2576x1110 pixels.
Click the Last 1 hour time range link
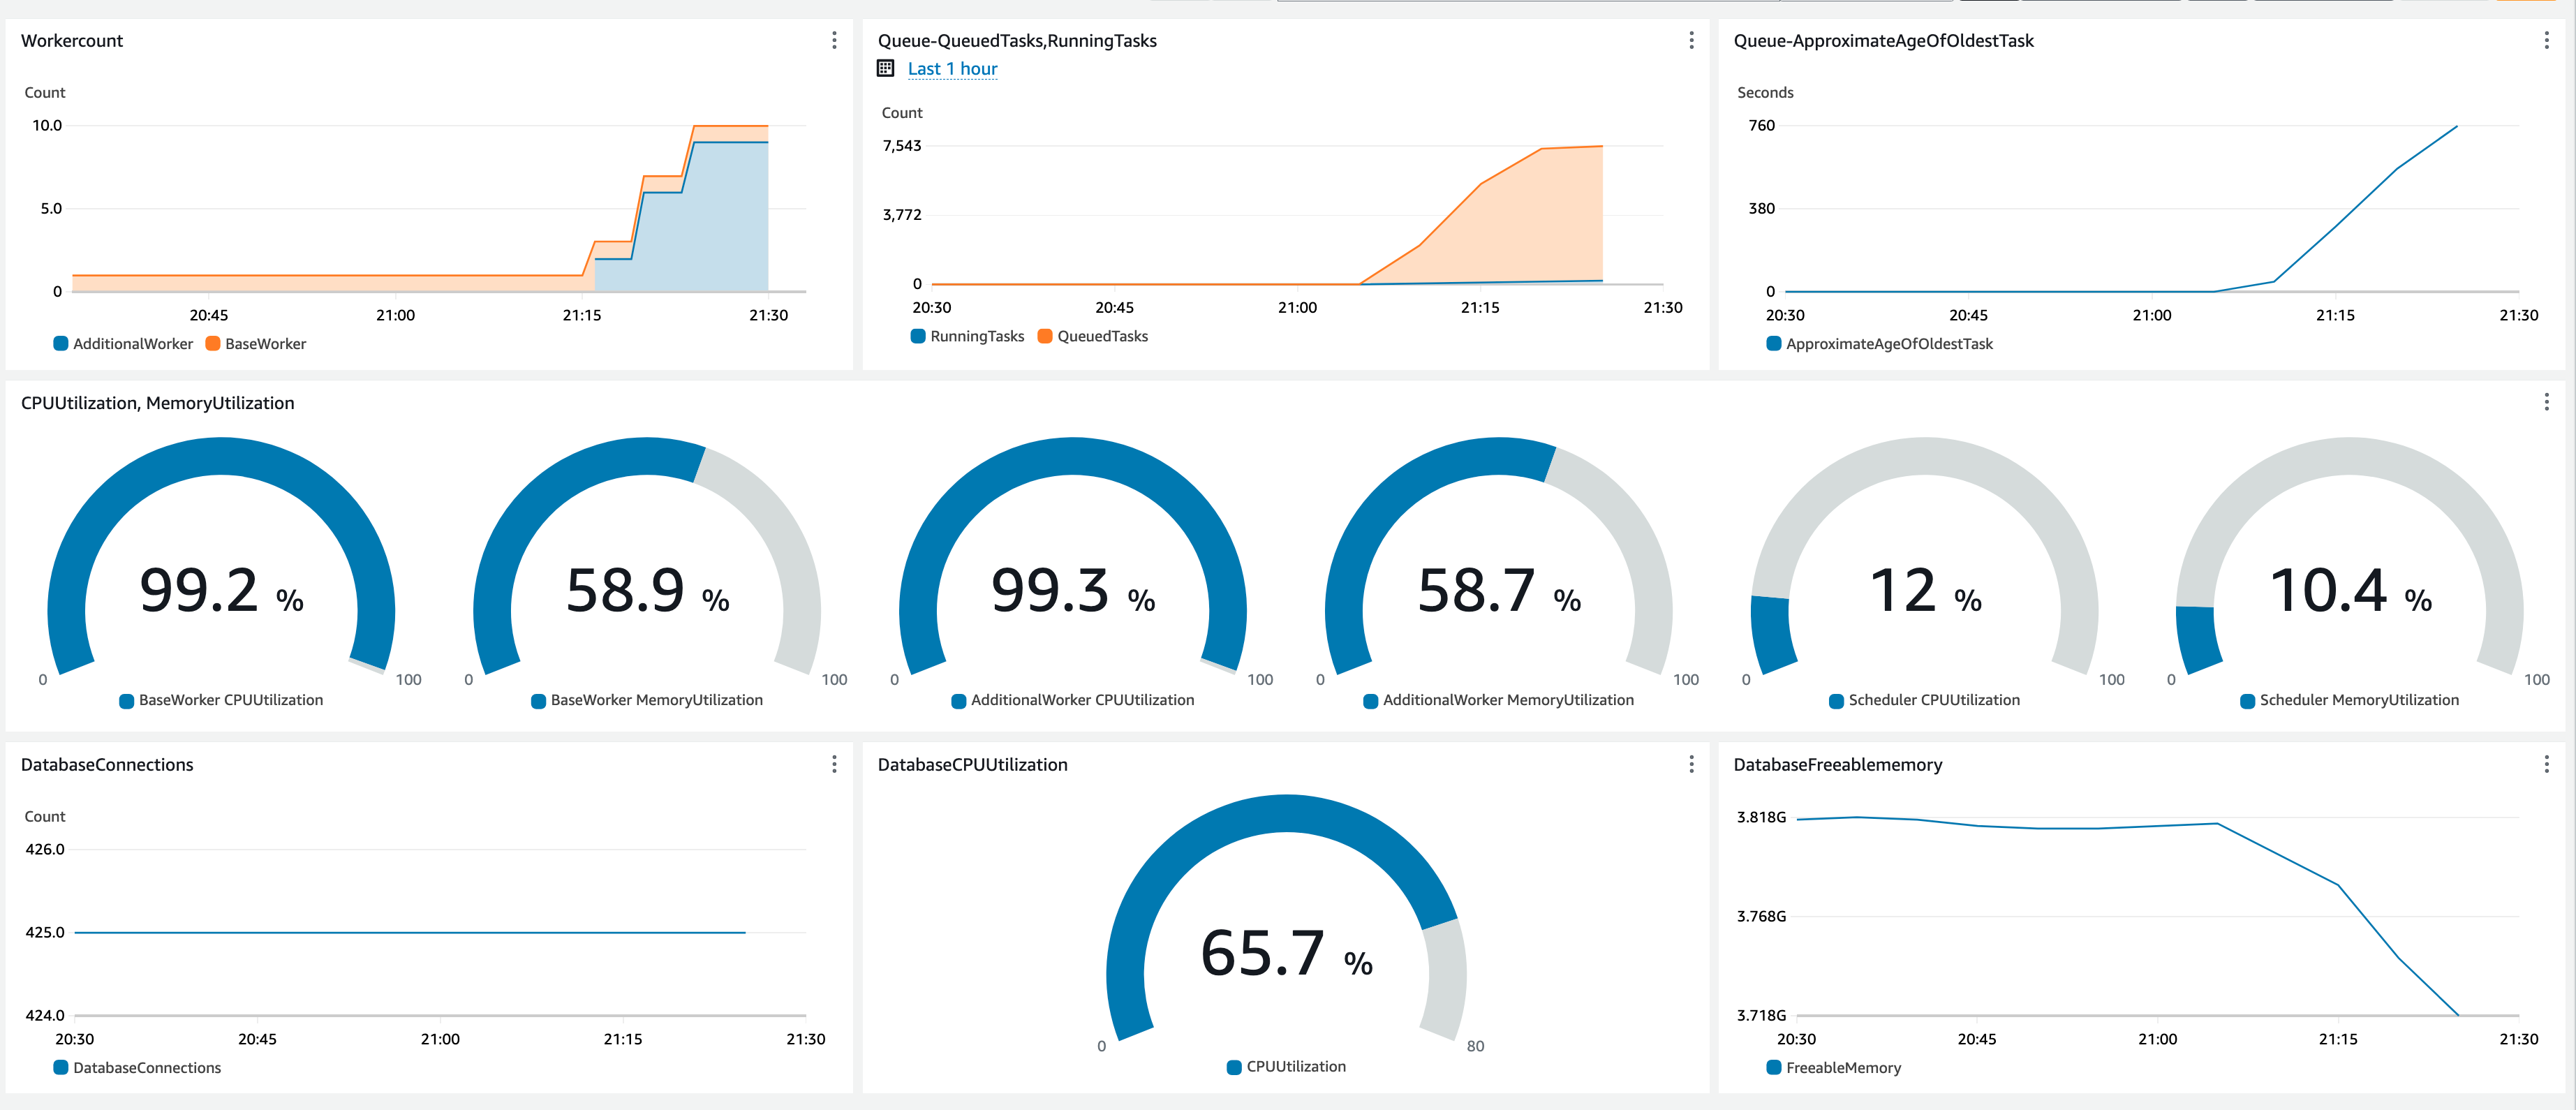(952, 68)
